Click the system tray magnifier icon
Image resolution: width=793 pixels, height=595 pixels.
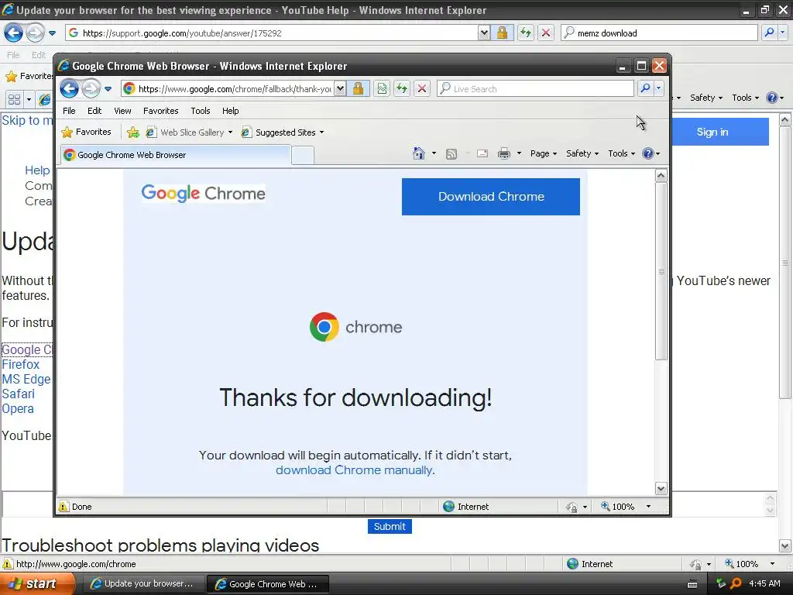pos(736,583)
